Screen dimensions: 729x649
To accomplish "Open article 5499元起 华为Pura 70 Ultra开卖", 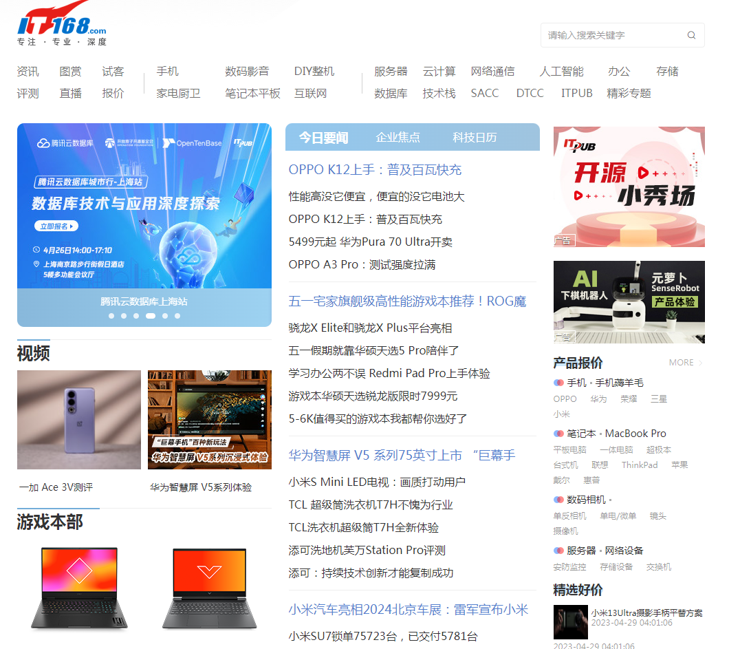I will click(x=371, y=242).
